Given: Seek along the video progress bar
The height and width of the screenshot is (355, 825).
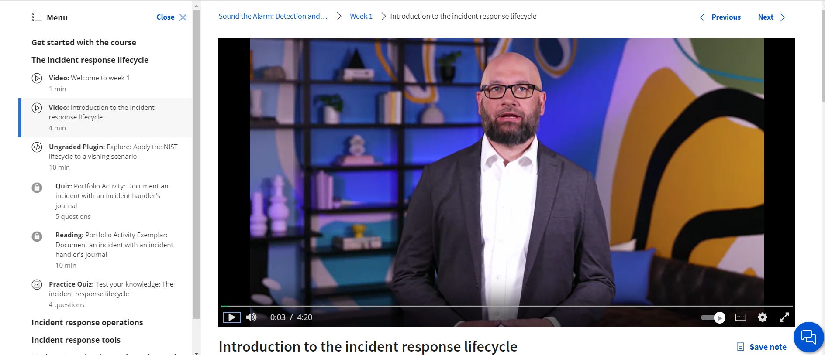Looking at the screenshot, I should [x=507, y=306].
